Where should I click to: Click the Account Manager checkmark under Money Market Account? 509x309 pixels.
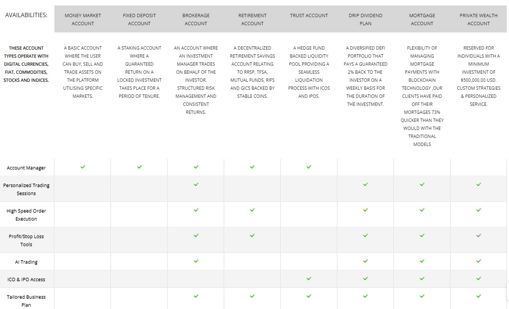[83, 167]
